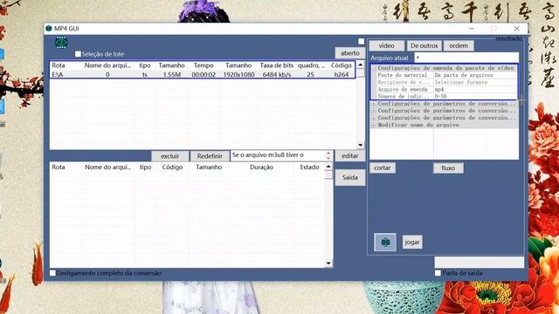Click the Código header in the bottom list
This screenshot has height=314, width=559.
(172, 167)
